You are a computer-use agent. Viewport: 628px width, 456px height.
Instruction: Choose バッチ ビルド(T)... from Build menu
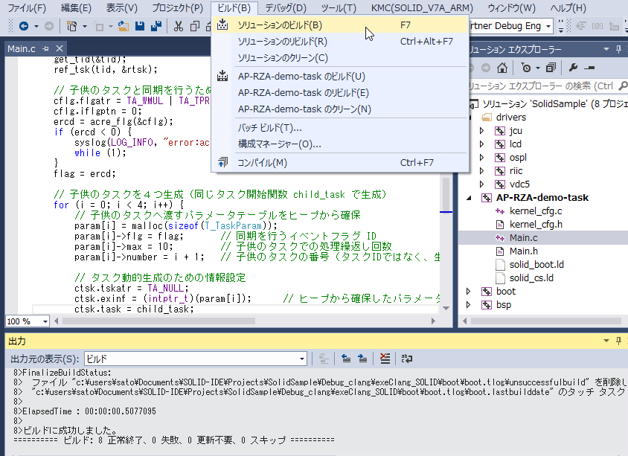[x=269, y=127]
